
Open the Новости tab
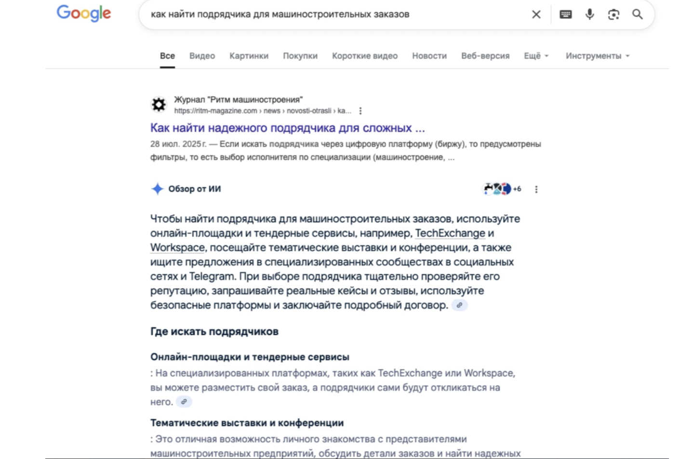tap(429, 56)
